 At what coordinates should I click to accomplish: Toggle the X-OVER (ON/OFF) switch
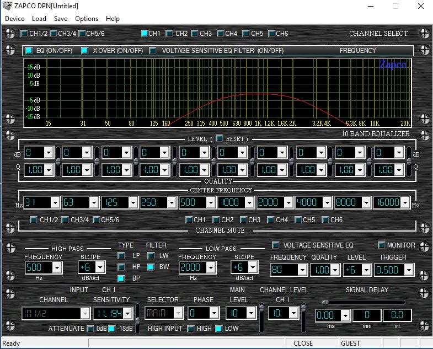[84, 51]
